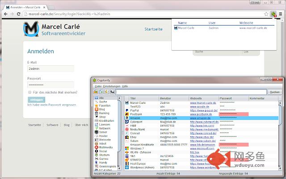Open the Hilfe menu

125,86
